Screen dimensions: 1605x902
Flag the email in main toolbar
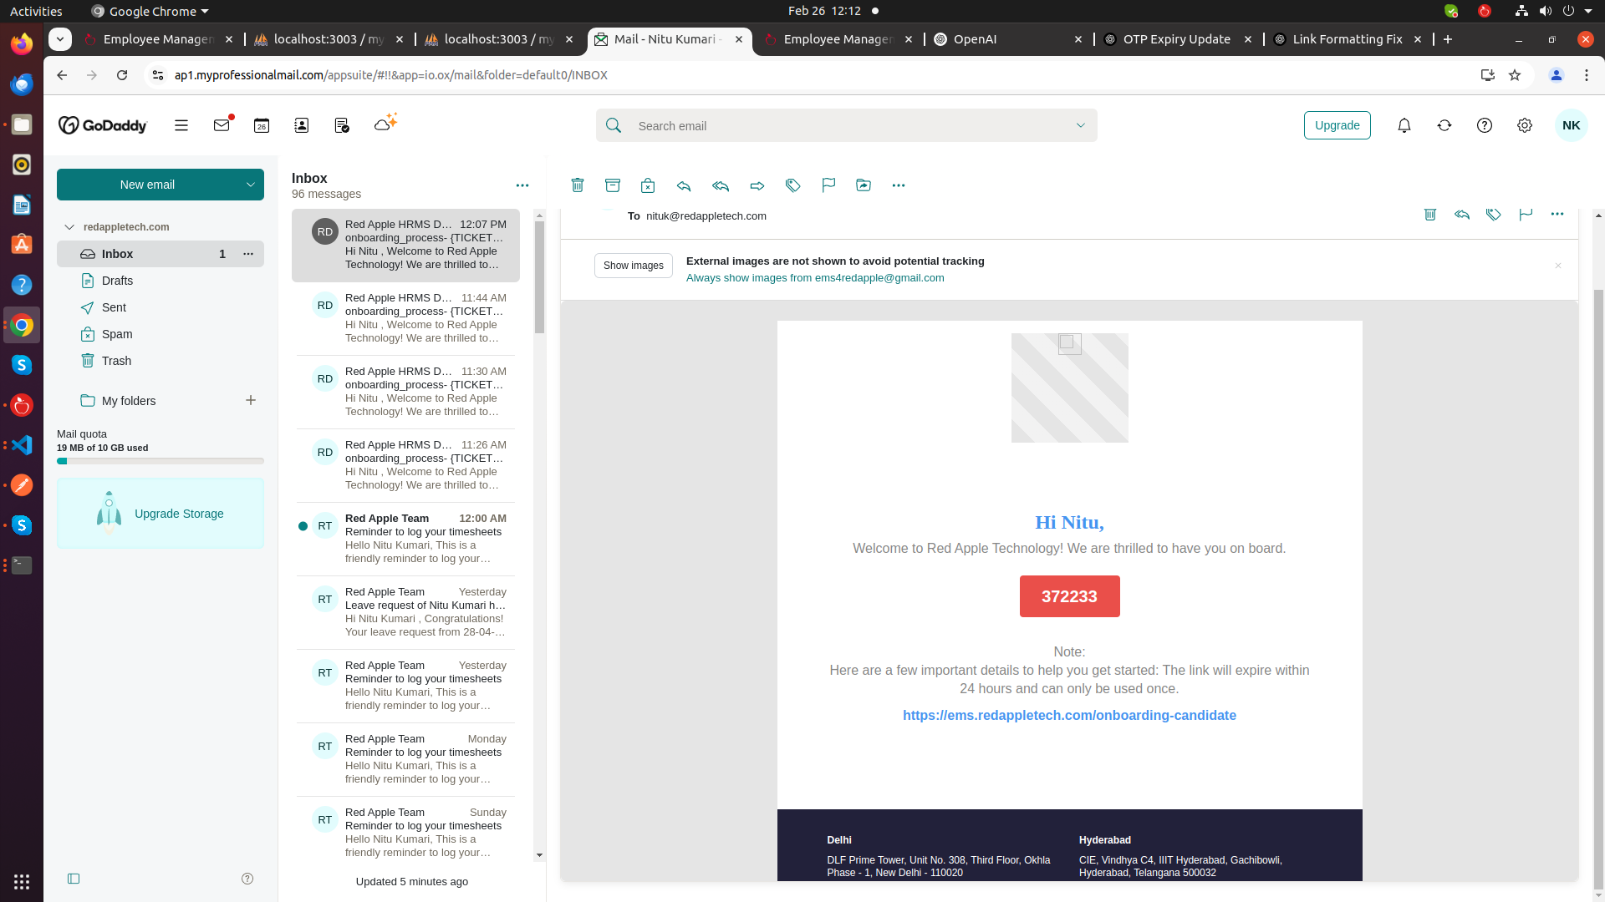point(828,185)
